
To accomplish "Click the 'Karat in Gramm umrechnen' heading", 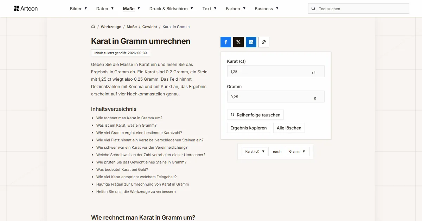I will tap(141, 41).
